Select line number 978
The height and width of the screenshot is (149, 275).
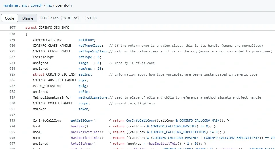[12, 34]
